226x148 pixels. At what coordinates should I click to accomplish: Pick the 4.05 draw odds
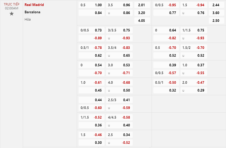[142, 21]
